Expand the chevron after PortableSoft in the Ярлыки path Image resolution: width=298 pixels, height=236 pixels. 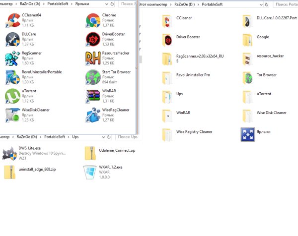(72, 4)
